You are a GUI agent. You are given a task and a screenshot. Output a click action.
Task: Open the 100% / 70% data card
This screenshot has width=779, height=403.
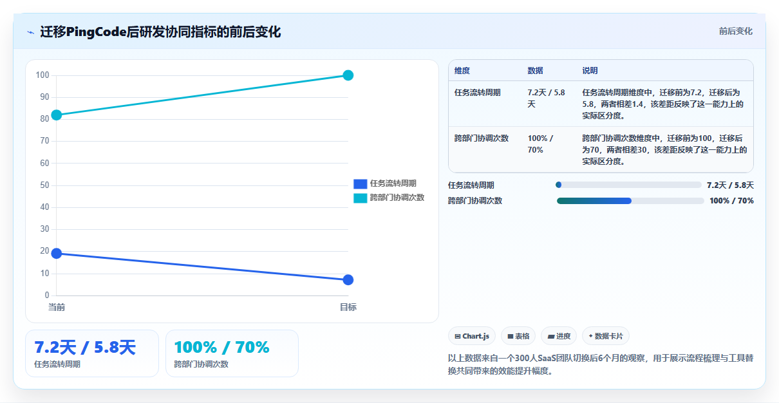232,353
